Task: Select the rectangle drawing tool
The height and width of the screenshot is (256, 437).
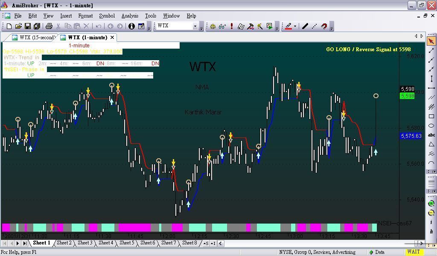Action: 431,116
